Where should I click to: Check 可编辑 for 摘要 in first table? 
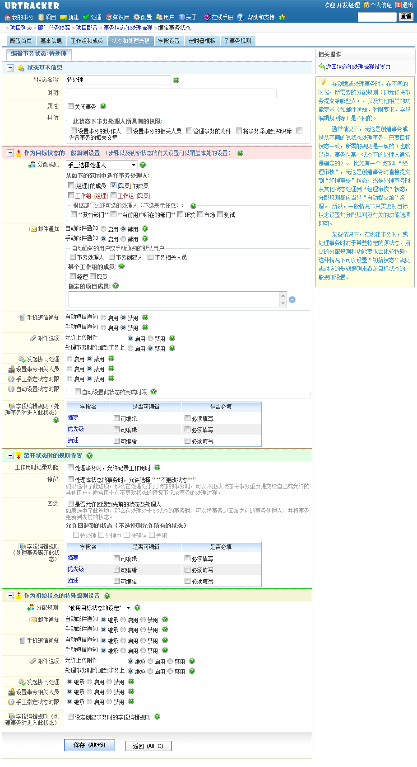pos(117,418)
